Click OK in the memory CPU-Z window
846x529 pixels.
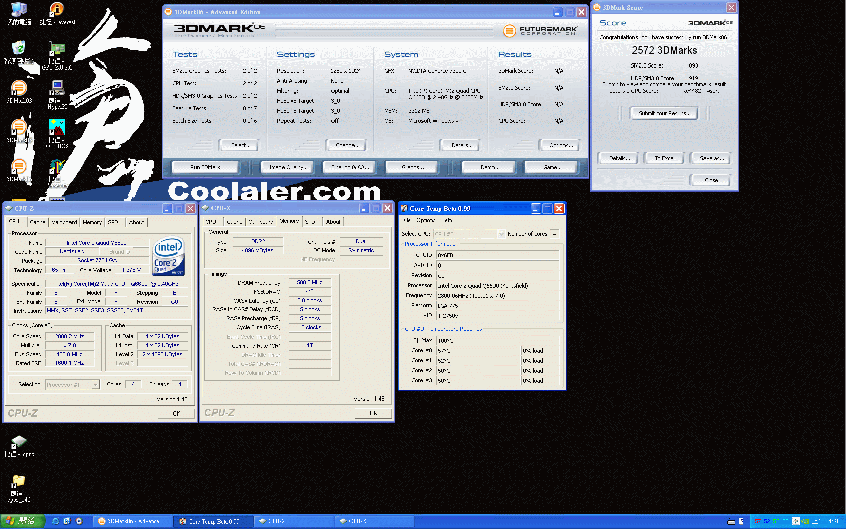click(x=373, y=413)
